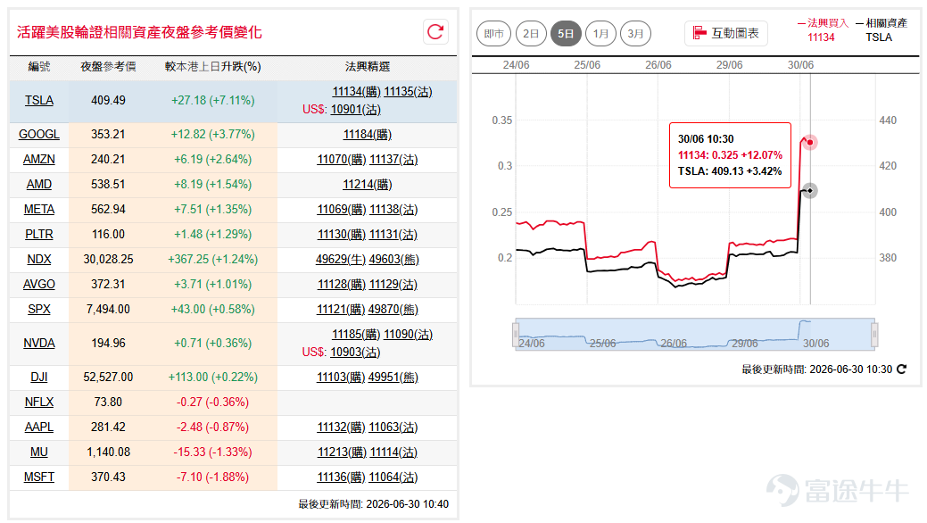Screen dimensions: 927x523
Task: Open warrant 11134(購) in TSLA row
Action: coord(357,92)
